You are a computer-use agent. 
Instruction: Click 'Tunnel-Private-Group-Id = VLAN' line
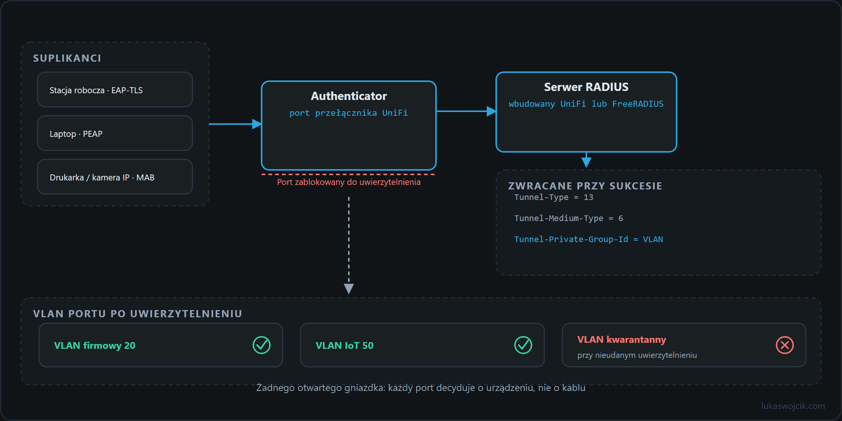point(589,239)
